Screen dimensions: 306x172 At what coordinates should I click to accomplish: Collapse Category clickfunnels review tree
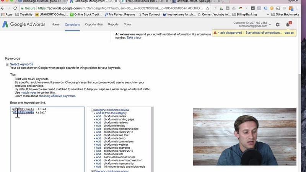tap(92, 110)
